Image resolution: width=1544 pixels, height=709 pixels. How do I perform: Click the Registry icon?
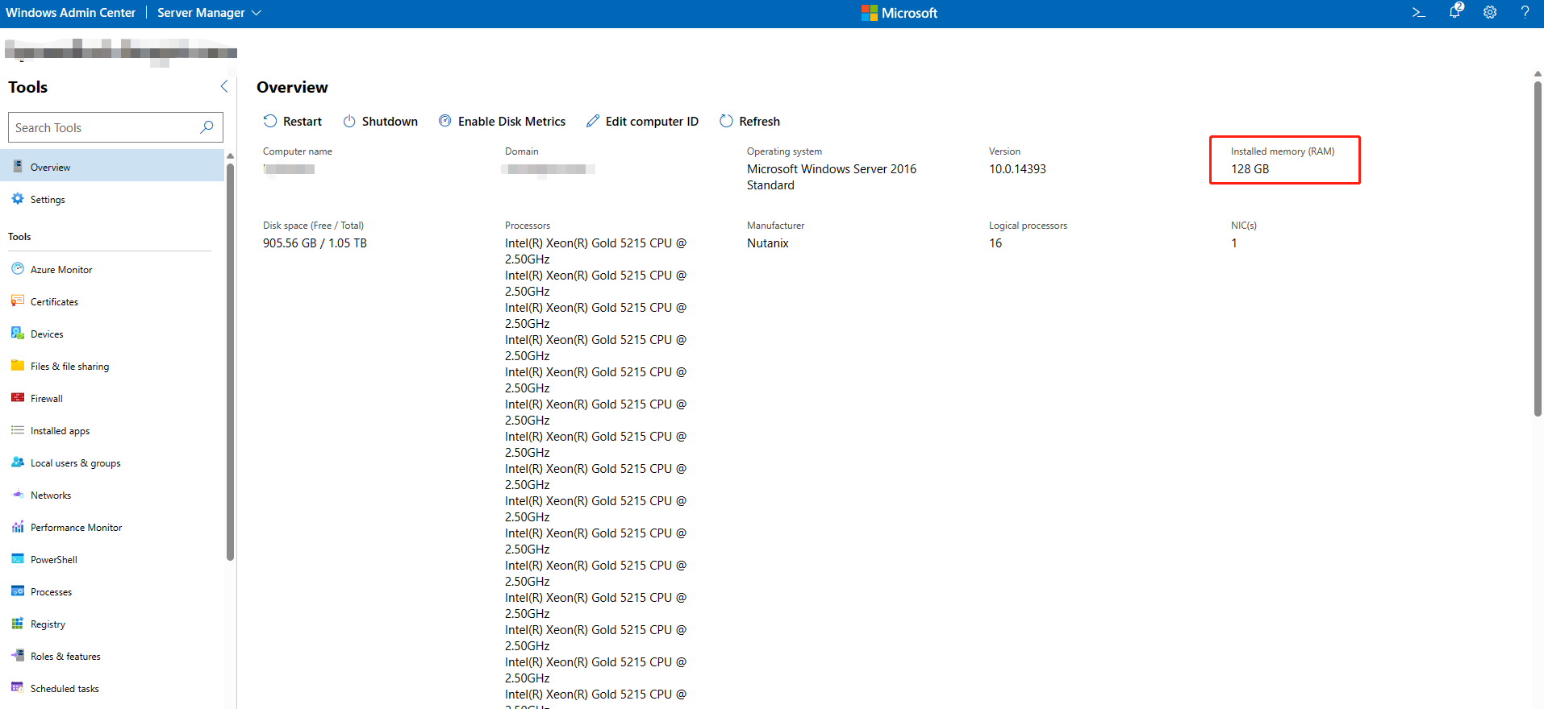coord(18,624)
